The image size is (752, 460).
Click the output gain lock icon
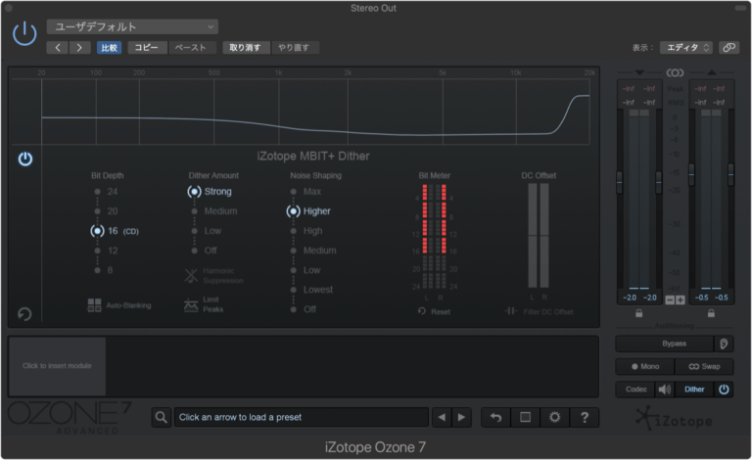click(x=711, y=313)
